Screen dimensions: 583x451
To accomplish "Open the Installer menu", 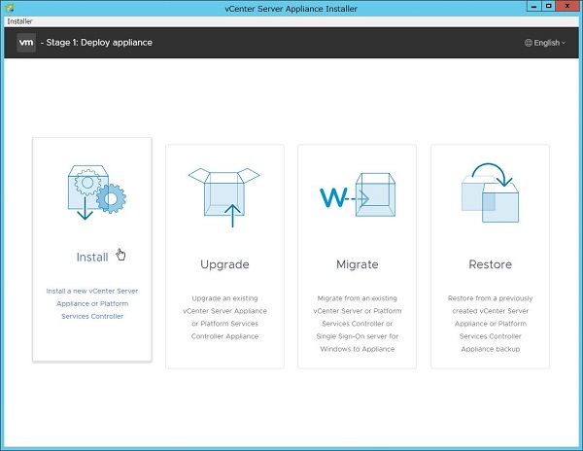I will click(19, 21).
